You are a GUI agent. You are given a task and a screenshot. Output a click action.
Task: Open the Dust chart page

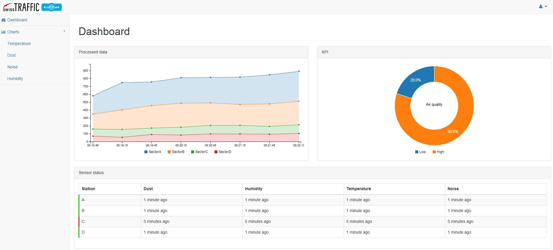(x=12, y=55)
